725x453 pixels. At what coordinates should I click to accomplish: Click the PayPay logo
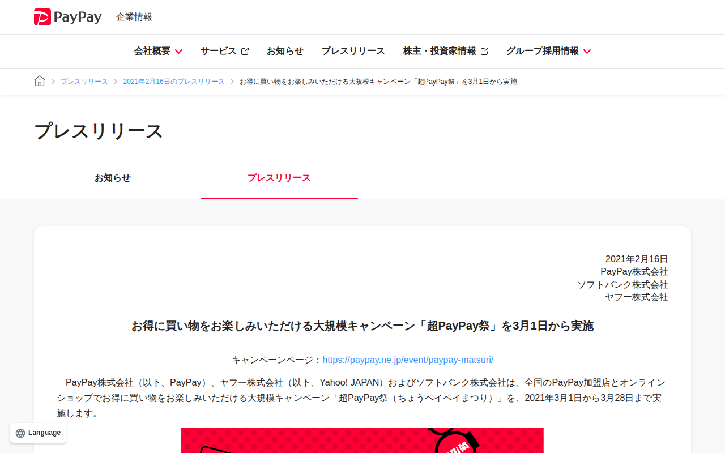pos(67,17)
